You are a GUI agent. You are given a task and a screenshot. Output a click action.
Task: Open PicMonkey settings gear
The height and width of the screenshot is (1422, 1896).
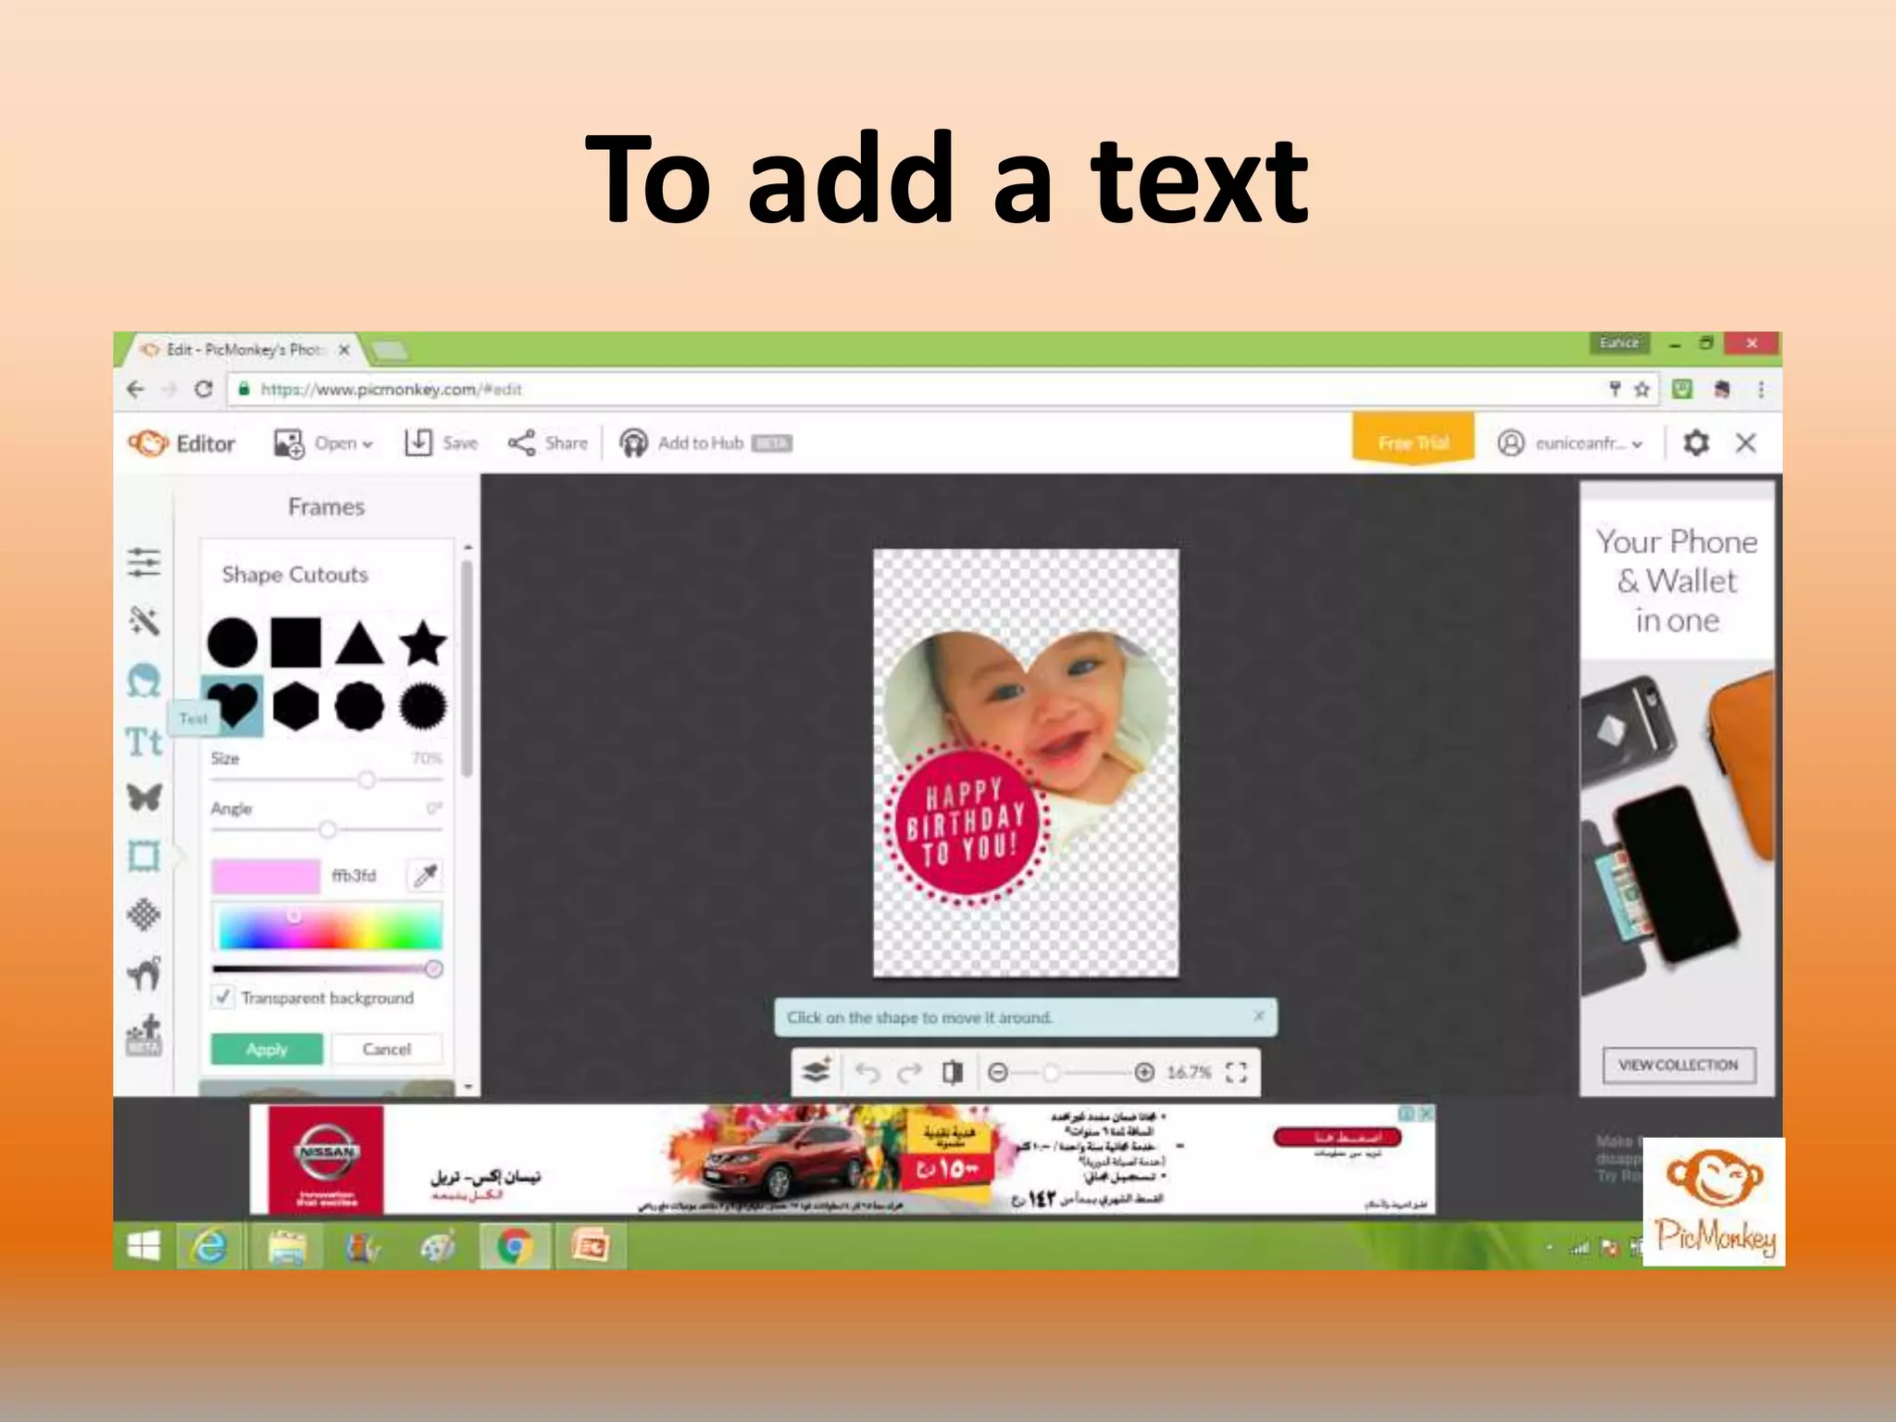[1696, 443]
